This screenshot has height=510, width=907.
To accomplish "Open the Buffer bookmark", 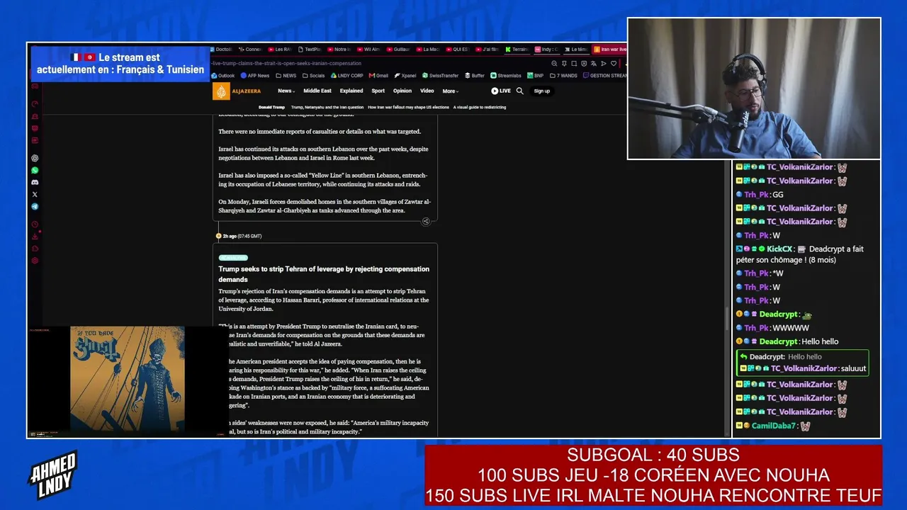I will [x=475, y=75].
